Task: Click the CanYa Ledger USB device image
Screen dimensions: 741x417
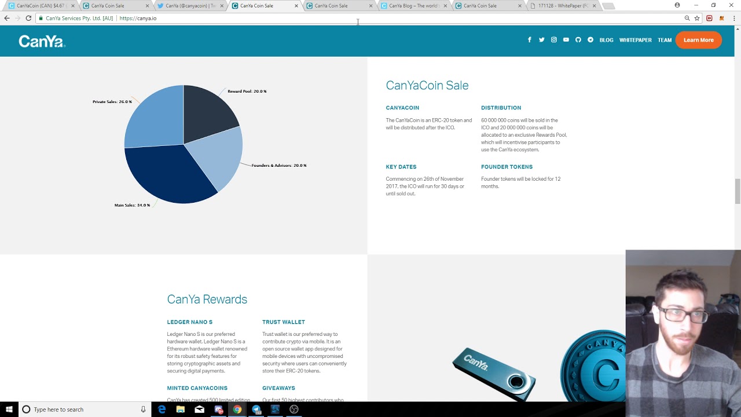Action: pos(494,374)
